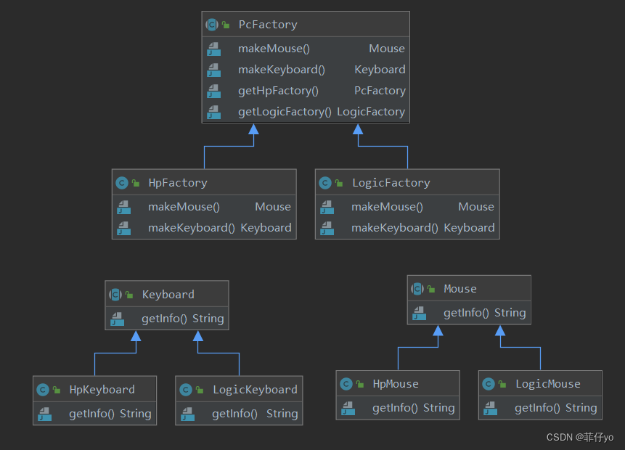Click the PcFactory return type of getHpFactory()

coord(380,91)
